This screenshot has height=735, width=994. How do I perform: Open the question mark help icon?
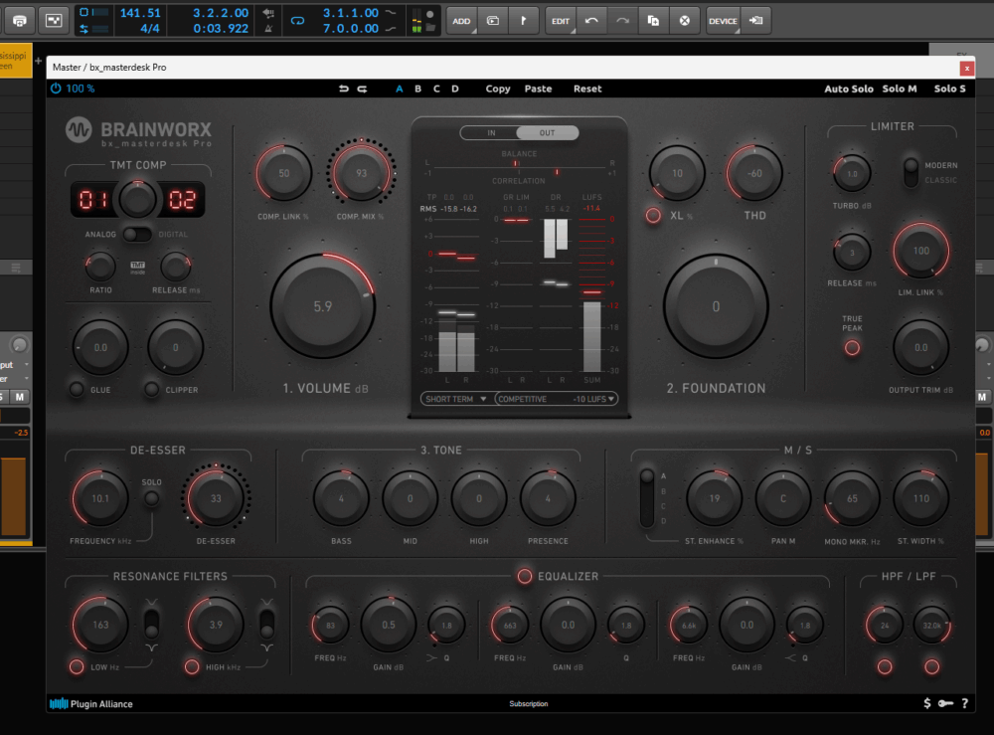(965, 703)
